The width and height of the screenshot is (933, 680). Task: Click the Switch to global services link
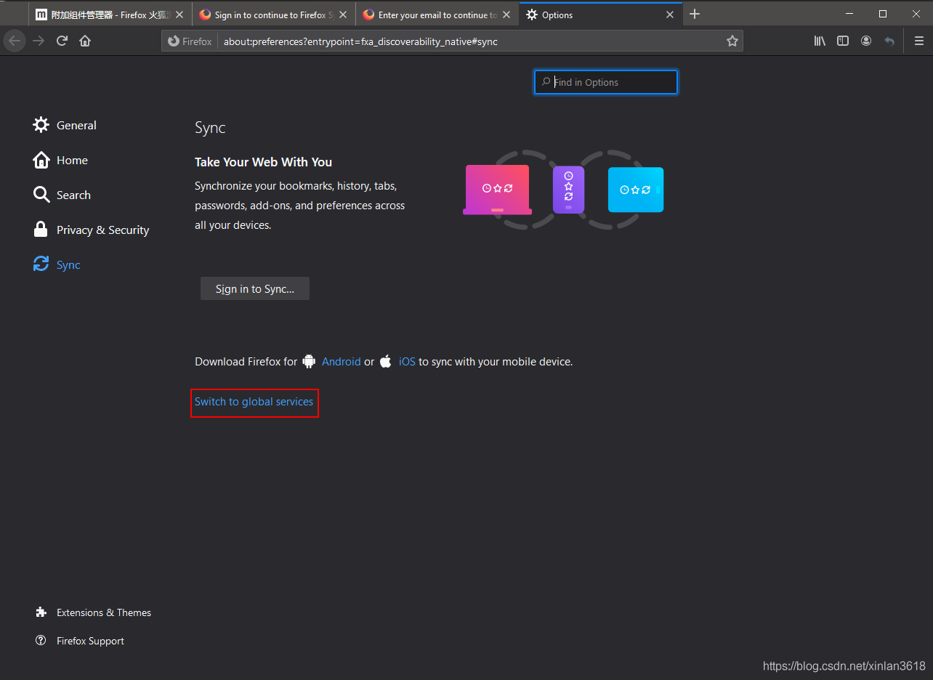(x=254, y=402)
